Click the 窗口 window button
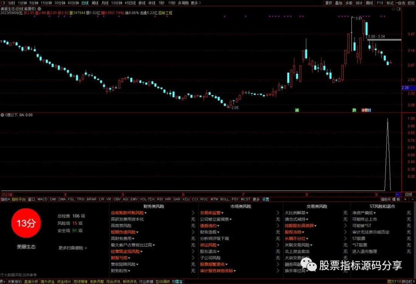Viewport: 416px width, 284px height. pyautogui.click(x=31, y=199)
